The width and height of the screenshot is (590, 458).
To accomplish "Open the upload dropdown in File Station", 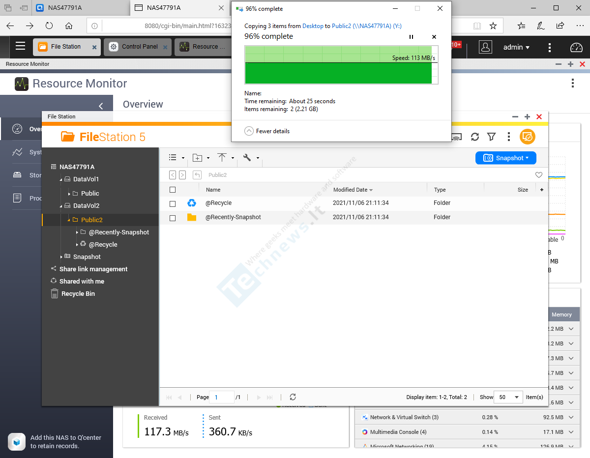I will point(226,158).
